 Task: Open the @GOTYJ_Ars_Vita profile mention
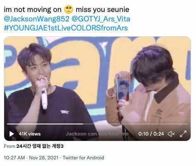[x=101, y=19]
